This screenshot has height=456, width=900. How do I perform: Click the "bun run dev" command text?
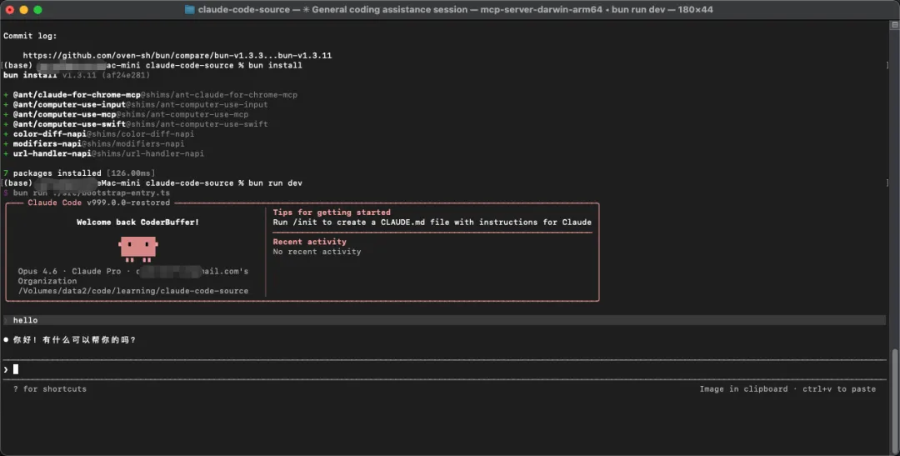click(275, 183)
